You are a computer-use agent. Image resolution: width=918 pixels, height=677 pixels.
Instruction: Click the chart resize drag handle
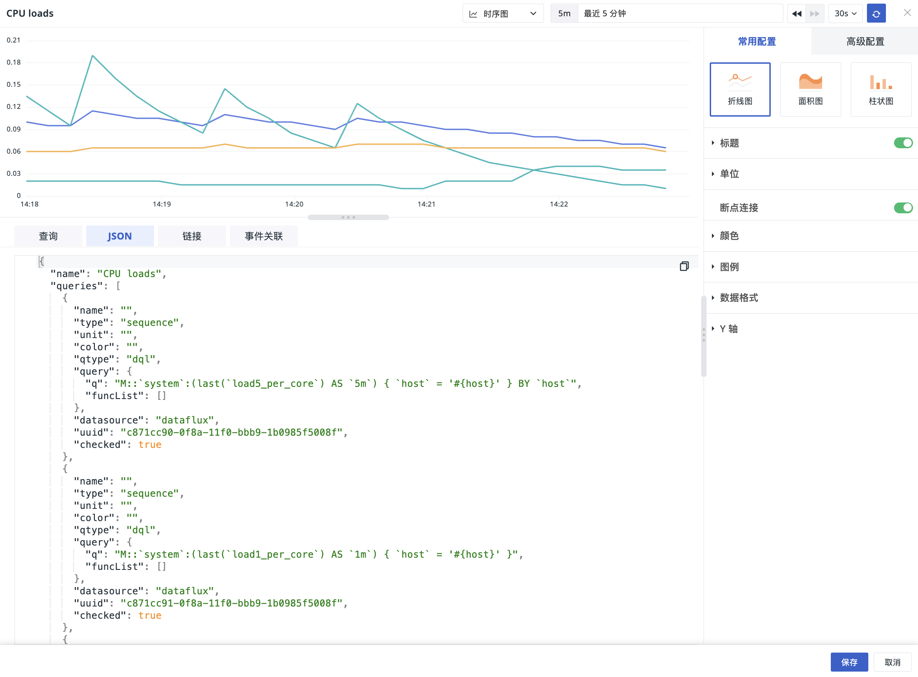click(x=348, y=217)
